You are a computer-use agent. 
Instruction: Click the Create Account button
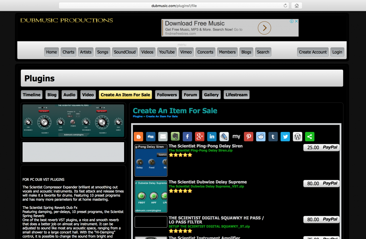tap(313, 52)
